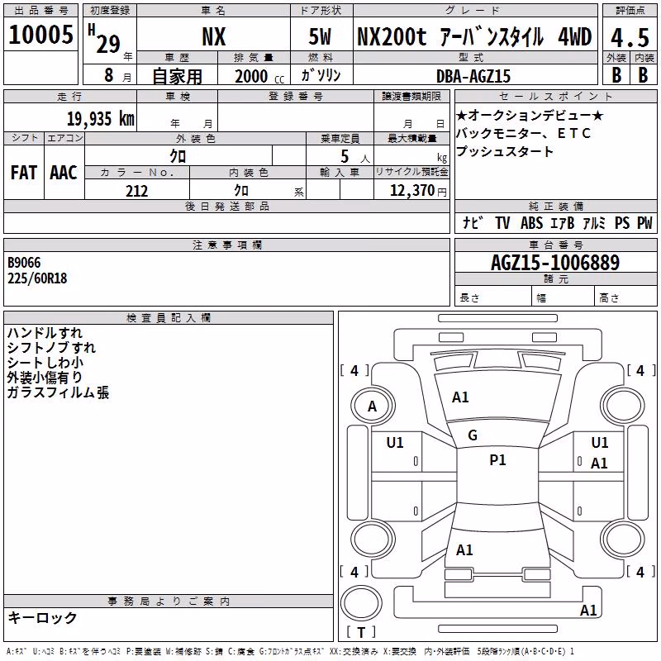Click ★オークションデビュー★ sales point
Screen dimensions: 661x661
tap(530, 115)
